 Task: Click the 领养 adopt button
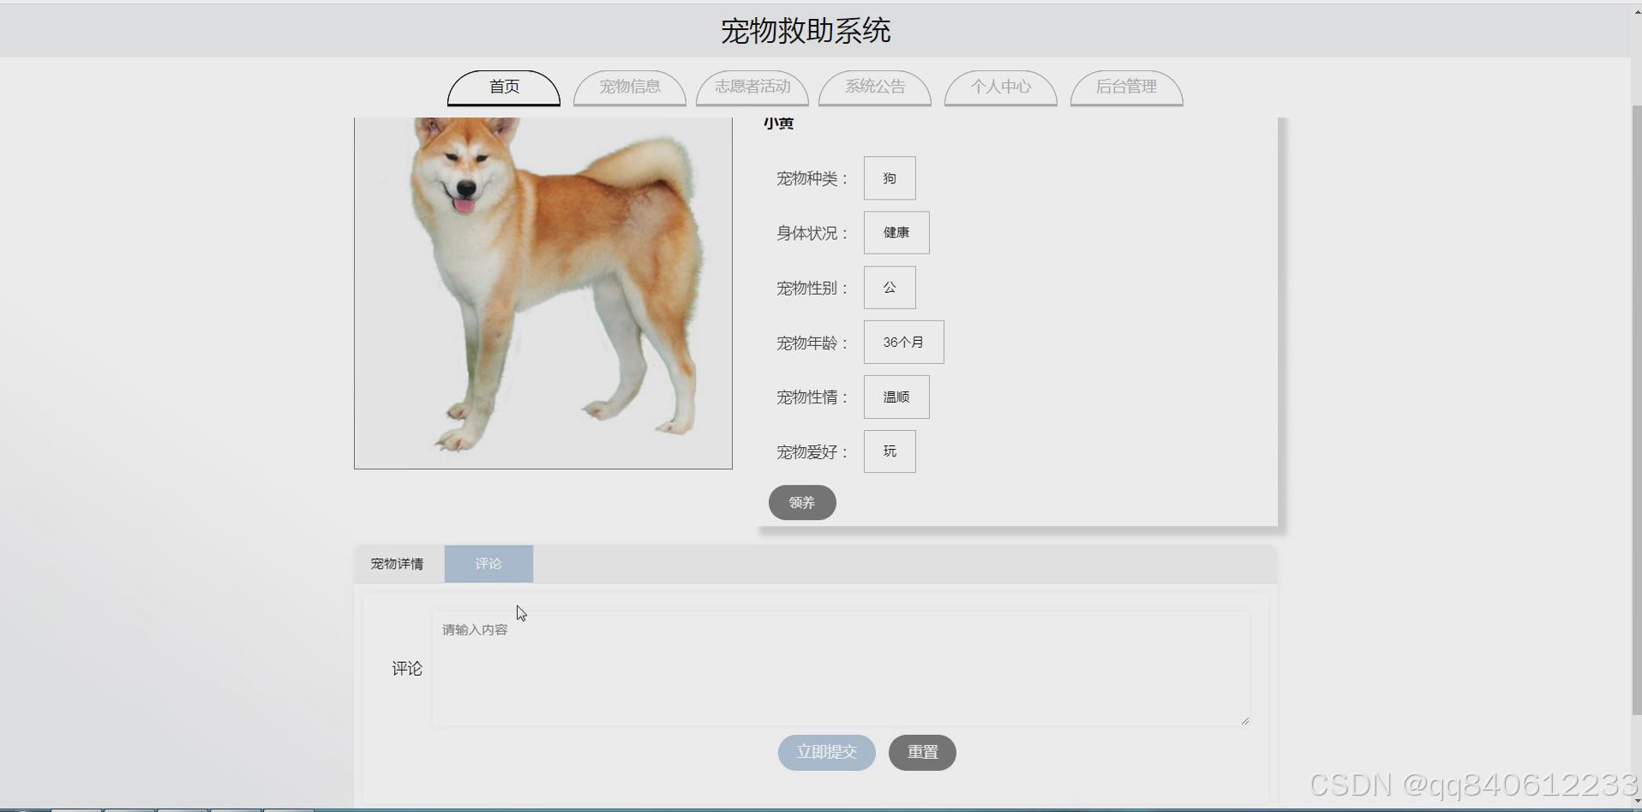802,503
